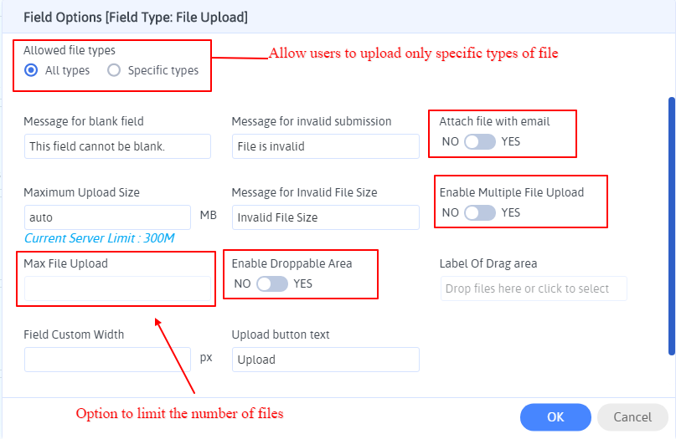Click the Allowed file types label
This screenshot has width=676, height=439.
[x=70, y=50]
